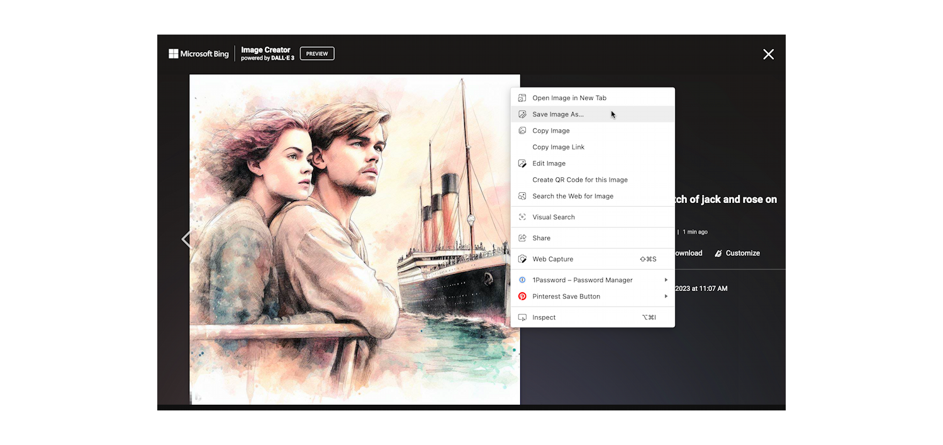The width and height of the screenshot is (943, 445).
Task: Click the Microsoft Bing logo
Action: pos(199,54)
